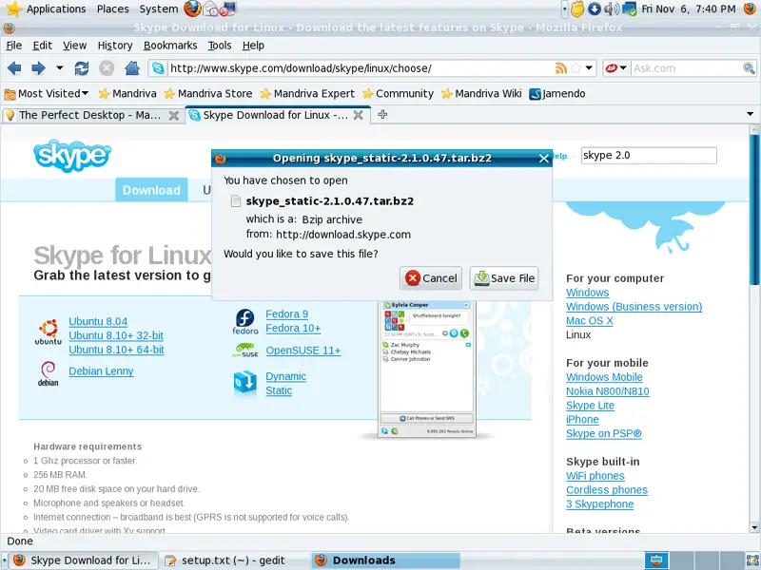The width and height of the screenshot is (761, 570).
Task: Reload the current Skype page
Action: pyautogui.click(x=82, y=68)
